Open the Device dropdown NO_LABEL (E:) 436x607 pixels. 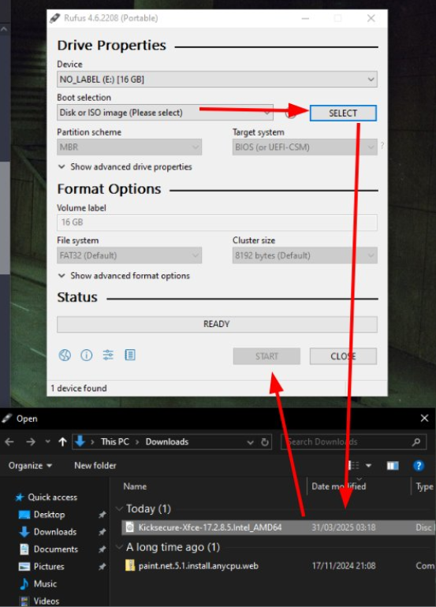(217, 80)
